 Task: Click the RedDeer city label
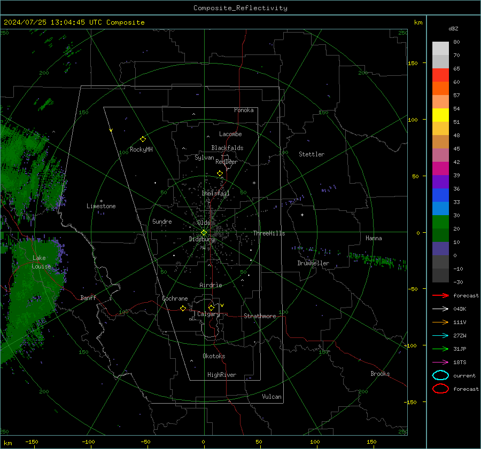[227, 162]
